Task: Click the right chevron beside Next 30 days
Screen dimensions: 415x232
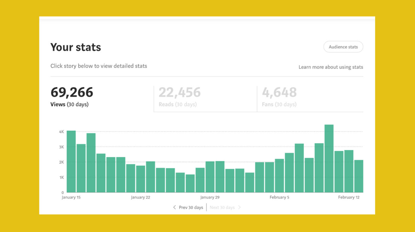Action: click(x=239, y=208)
